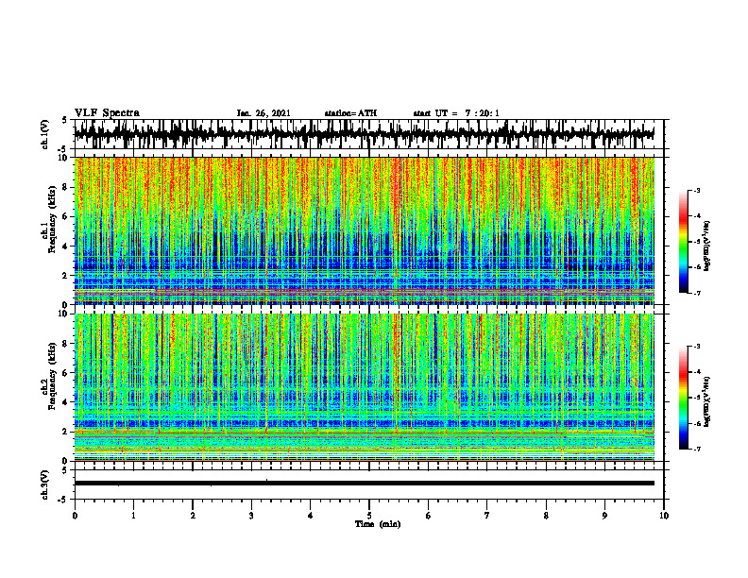Viewport: 748px width, 578px height.
Task: Select the date text "Jan. 26, 2021"
Action: click(263, 113)
